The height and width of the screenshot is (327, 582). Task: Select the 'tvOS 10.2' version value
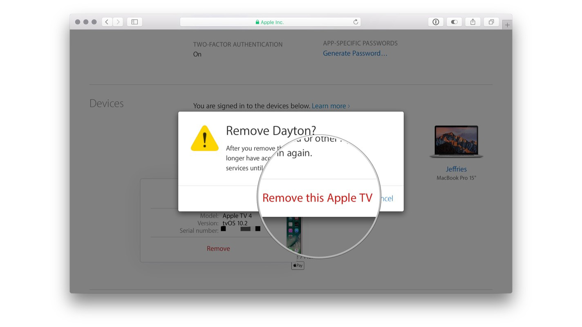click(235, 223)
